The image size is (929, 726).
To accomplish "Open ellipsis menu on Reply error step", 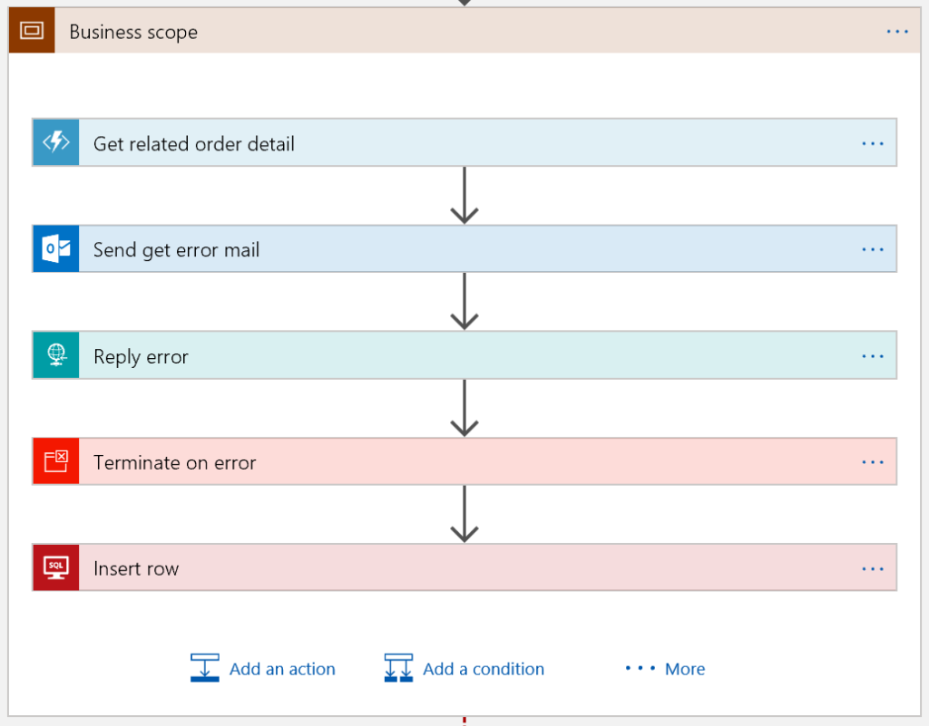I will [x=873, y=355].
